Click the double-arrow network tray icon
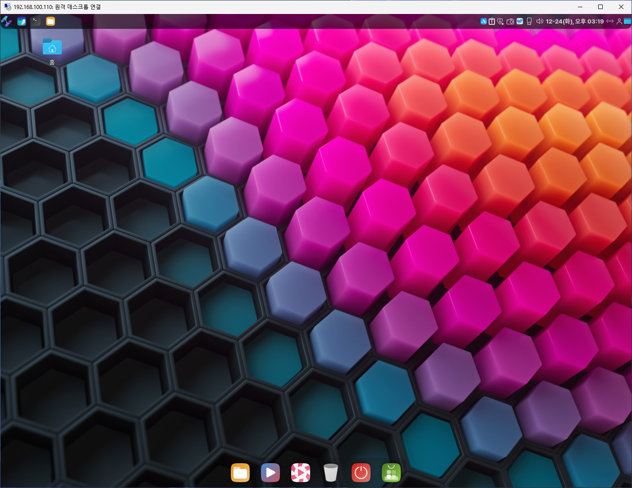The height and width of the screenshot is (488, 632). pyautogui.click(x=610, y=21)
